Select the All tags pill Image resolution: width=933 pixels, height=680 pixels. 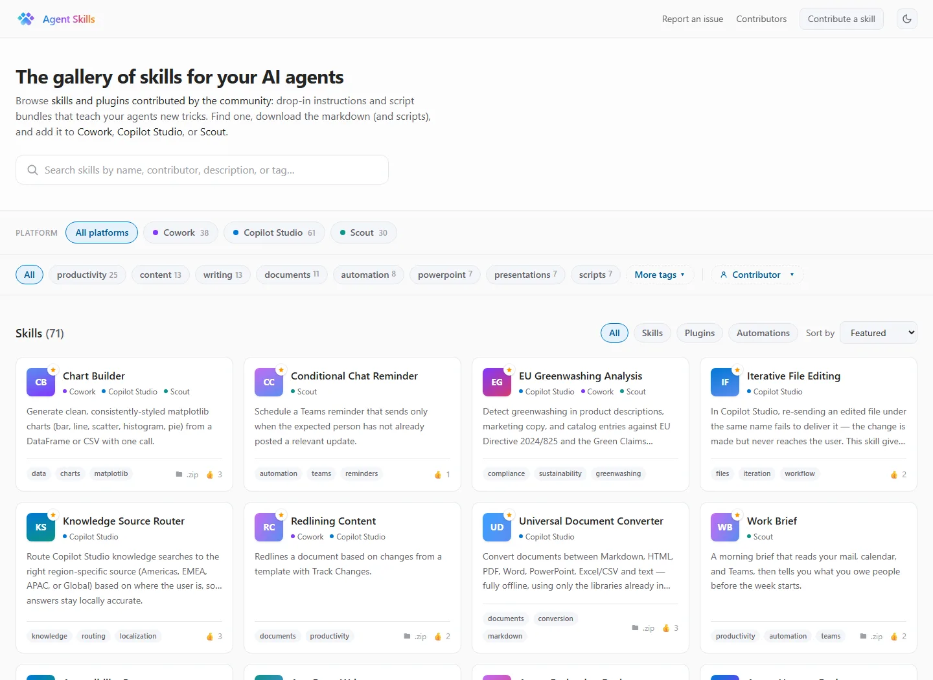click(x=29, y=275)
